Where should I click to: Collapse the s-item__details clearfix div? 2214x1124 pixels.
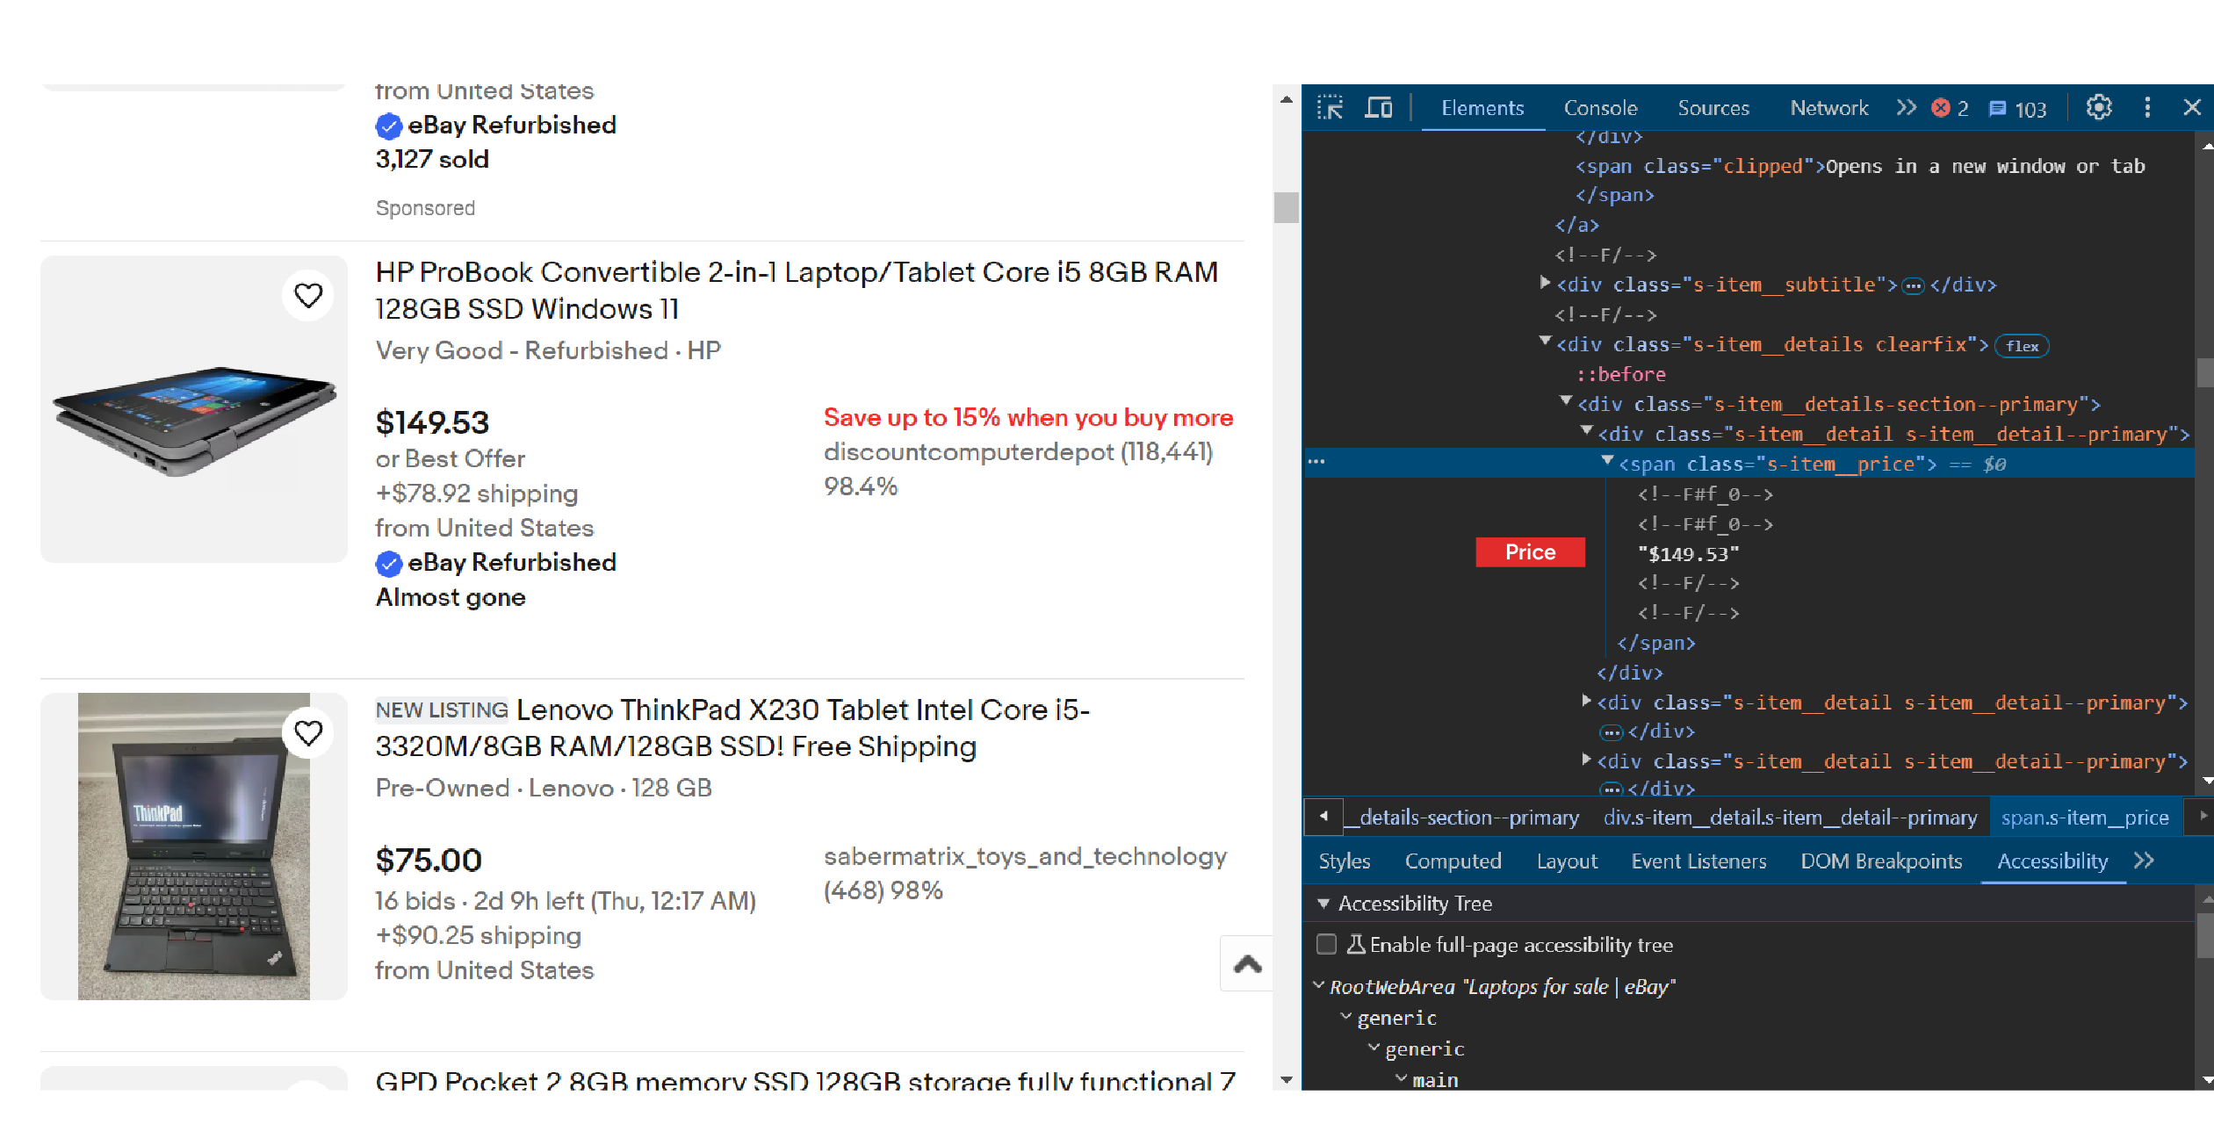coord(1545,342)
